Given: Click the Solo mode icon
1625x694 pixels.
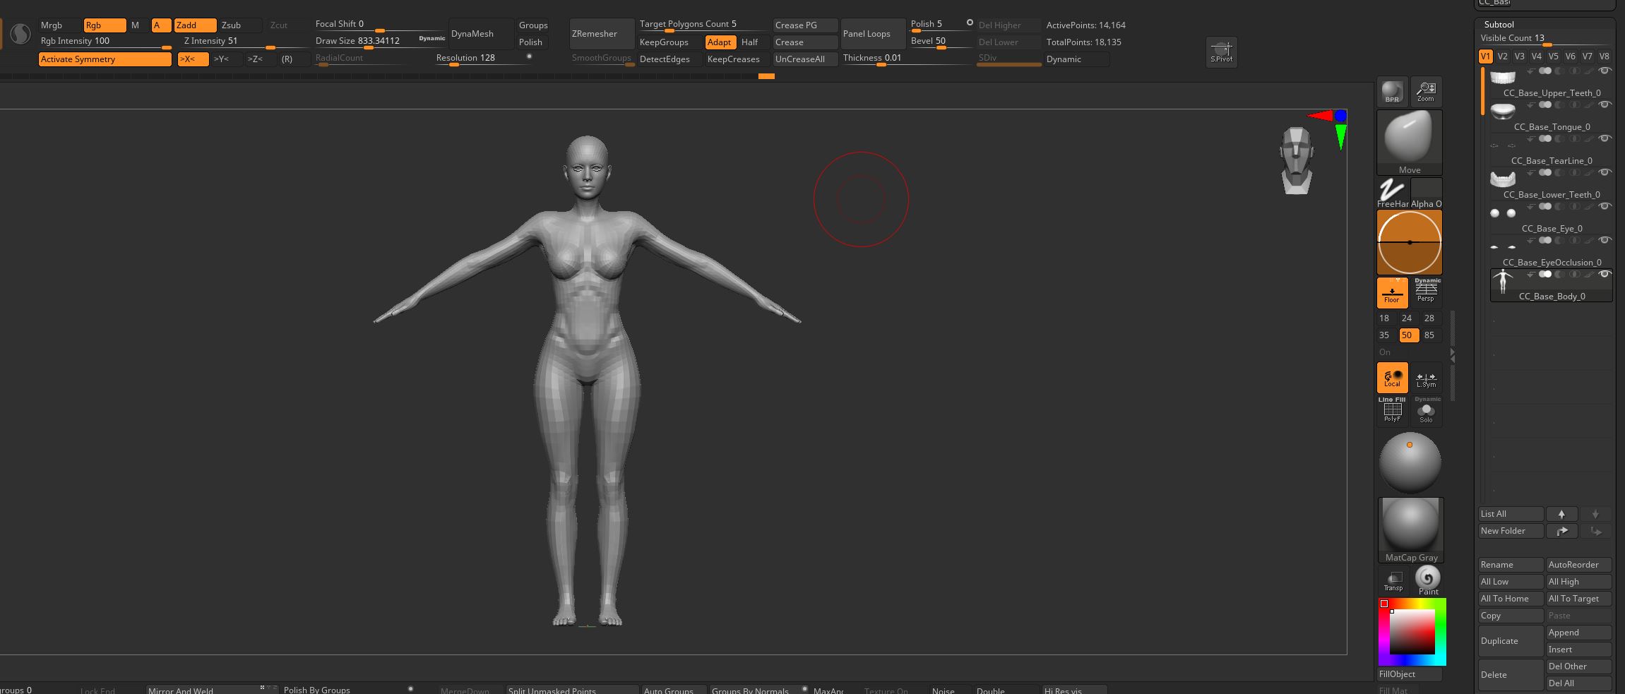Looking at the screenshot, I should (1426, 410).
